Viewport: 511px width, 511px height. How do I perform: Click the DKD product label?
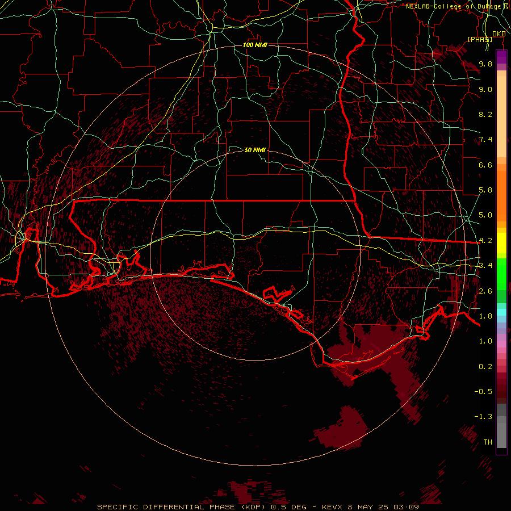click(499, 33)
